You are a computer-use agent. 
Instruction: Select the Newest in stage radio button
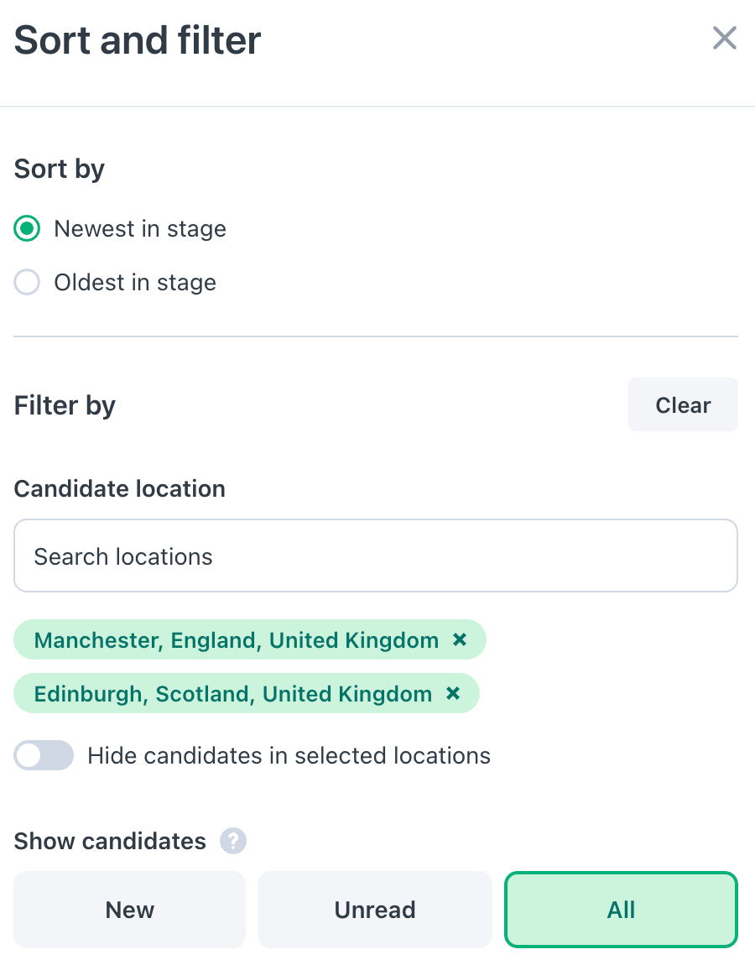[x=27, y=229]
